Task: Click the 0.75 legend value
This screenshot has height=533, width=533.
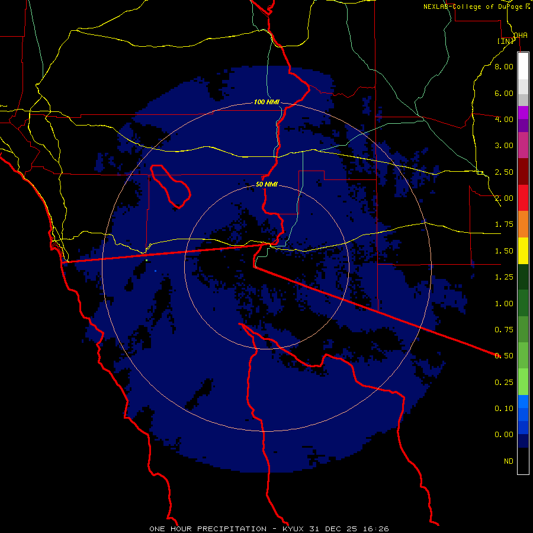Action: click(x=504, y=330)
